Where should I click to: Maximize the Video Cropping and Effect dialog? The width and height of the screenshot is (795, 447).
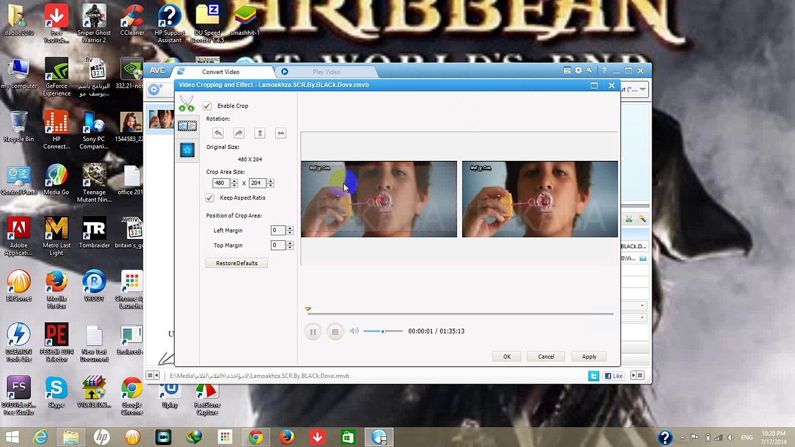(594, 86)
